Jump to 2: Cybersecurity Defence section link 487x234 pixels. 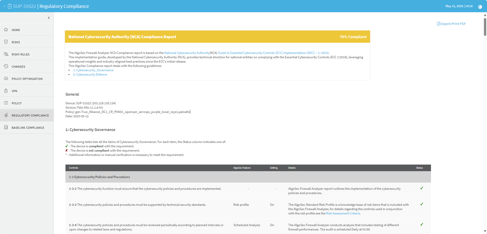point(90,75)
